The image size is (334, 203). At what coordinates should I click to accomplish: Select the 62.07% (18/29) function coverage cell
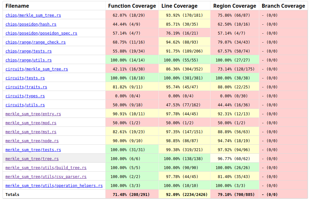pyautogui.click(x=132, y=15)
